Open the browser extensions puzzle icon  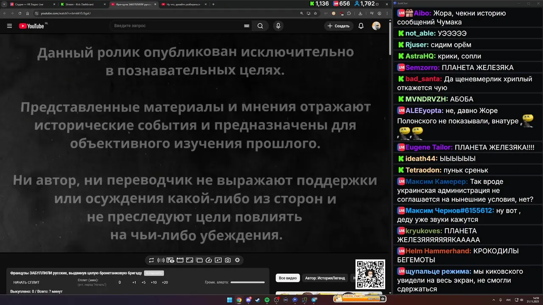coord(349,13)
